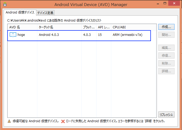182x130 pixels.
Task: Click the AVD path description text
Action: (x=54, y=21)
